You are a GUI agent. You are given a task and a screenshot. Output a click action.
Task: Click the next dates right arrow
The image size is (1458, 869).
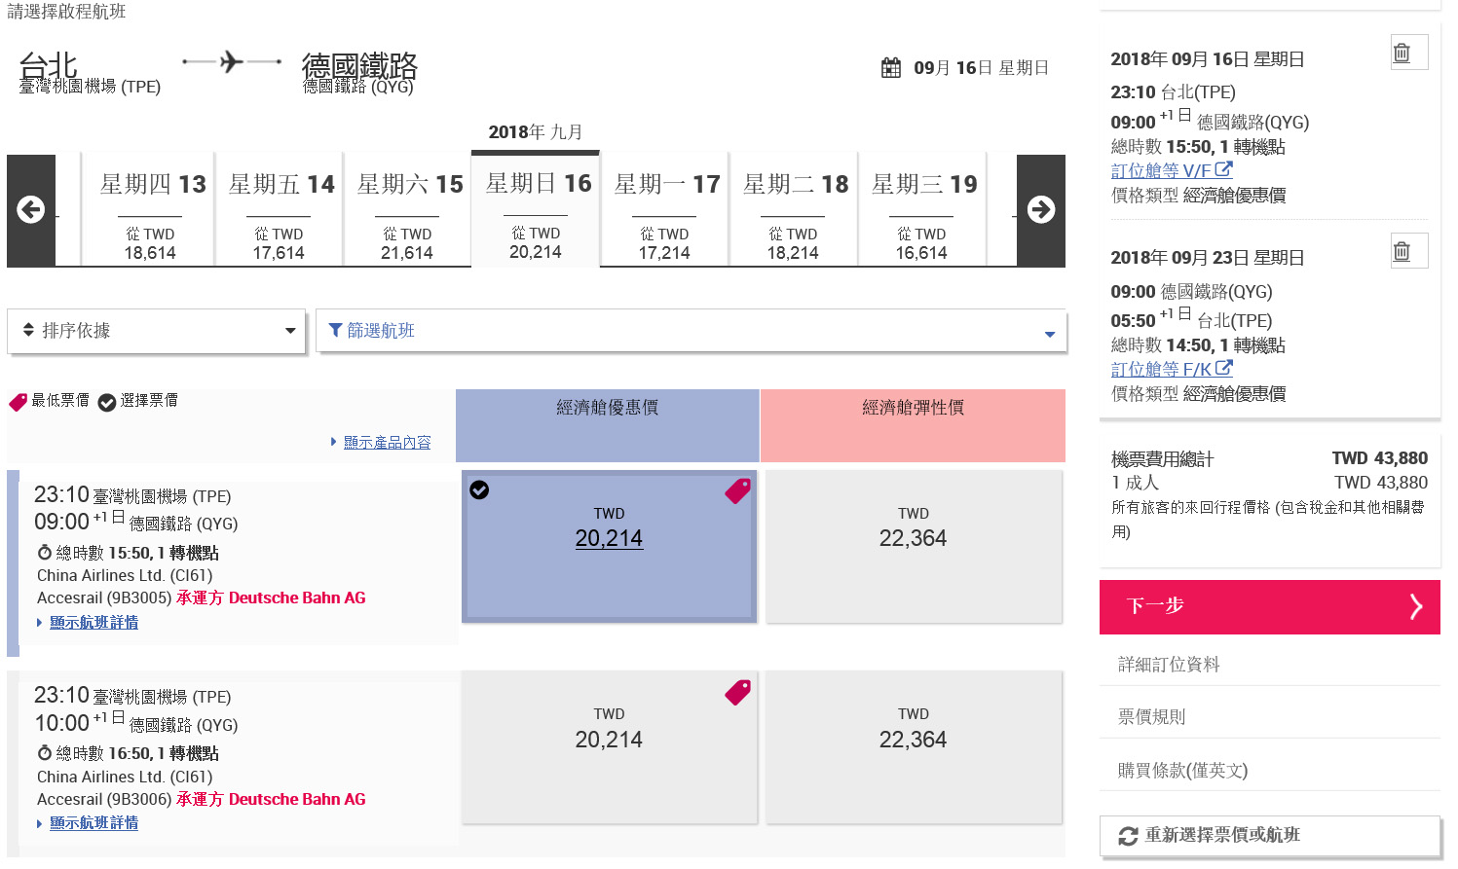coord(1040,210)
